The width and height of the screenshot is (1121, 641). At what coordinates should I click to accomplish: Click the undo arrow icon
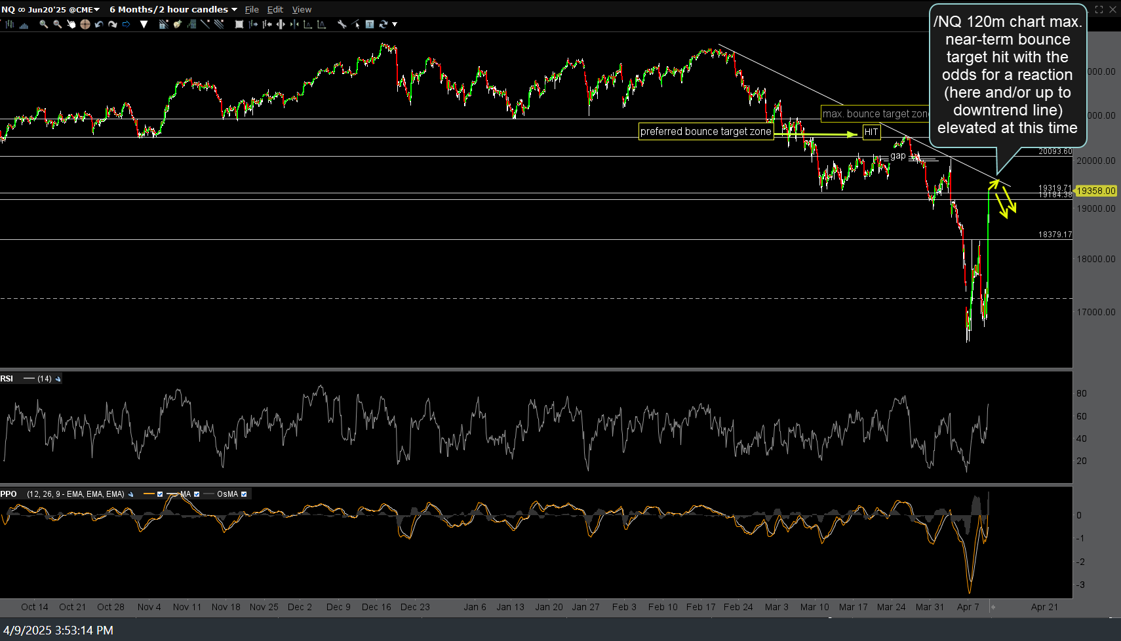[98, 24]
